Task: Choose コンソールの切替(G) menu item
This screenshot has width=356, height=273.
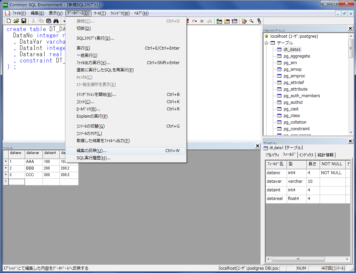Action: point(126,126)
